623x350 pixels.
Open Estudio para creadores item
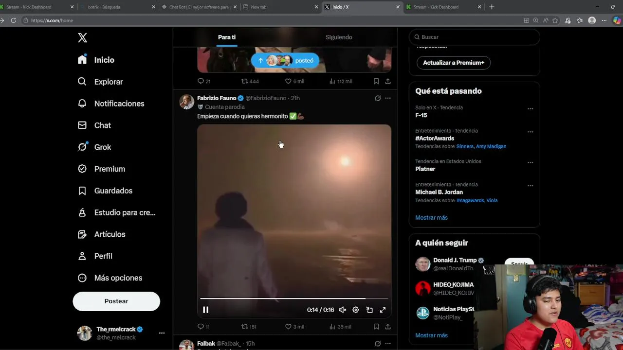point(117,212)
